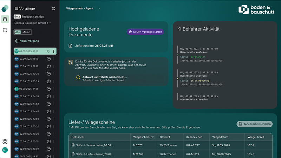This screenshot has width=281, height=158.
Task: Click the ST user avatar at bottom left
Action: [x=5, y=150]
